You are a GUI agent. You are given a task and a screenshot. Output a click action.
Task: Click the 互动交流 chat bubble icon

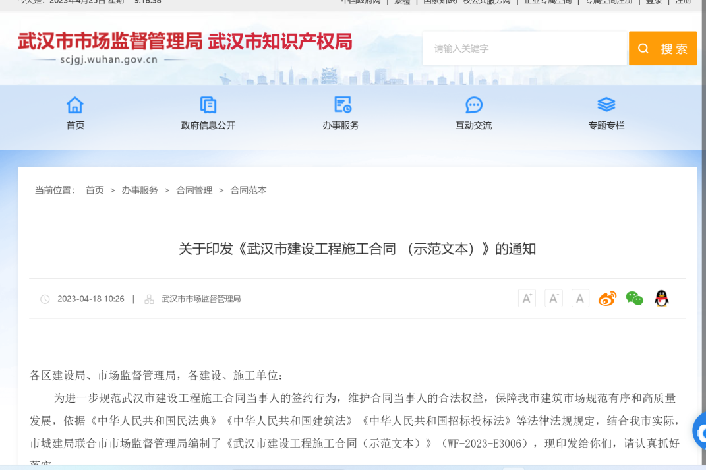point(473,105)
